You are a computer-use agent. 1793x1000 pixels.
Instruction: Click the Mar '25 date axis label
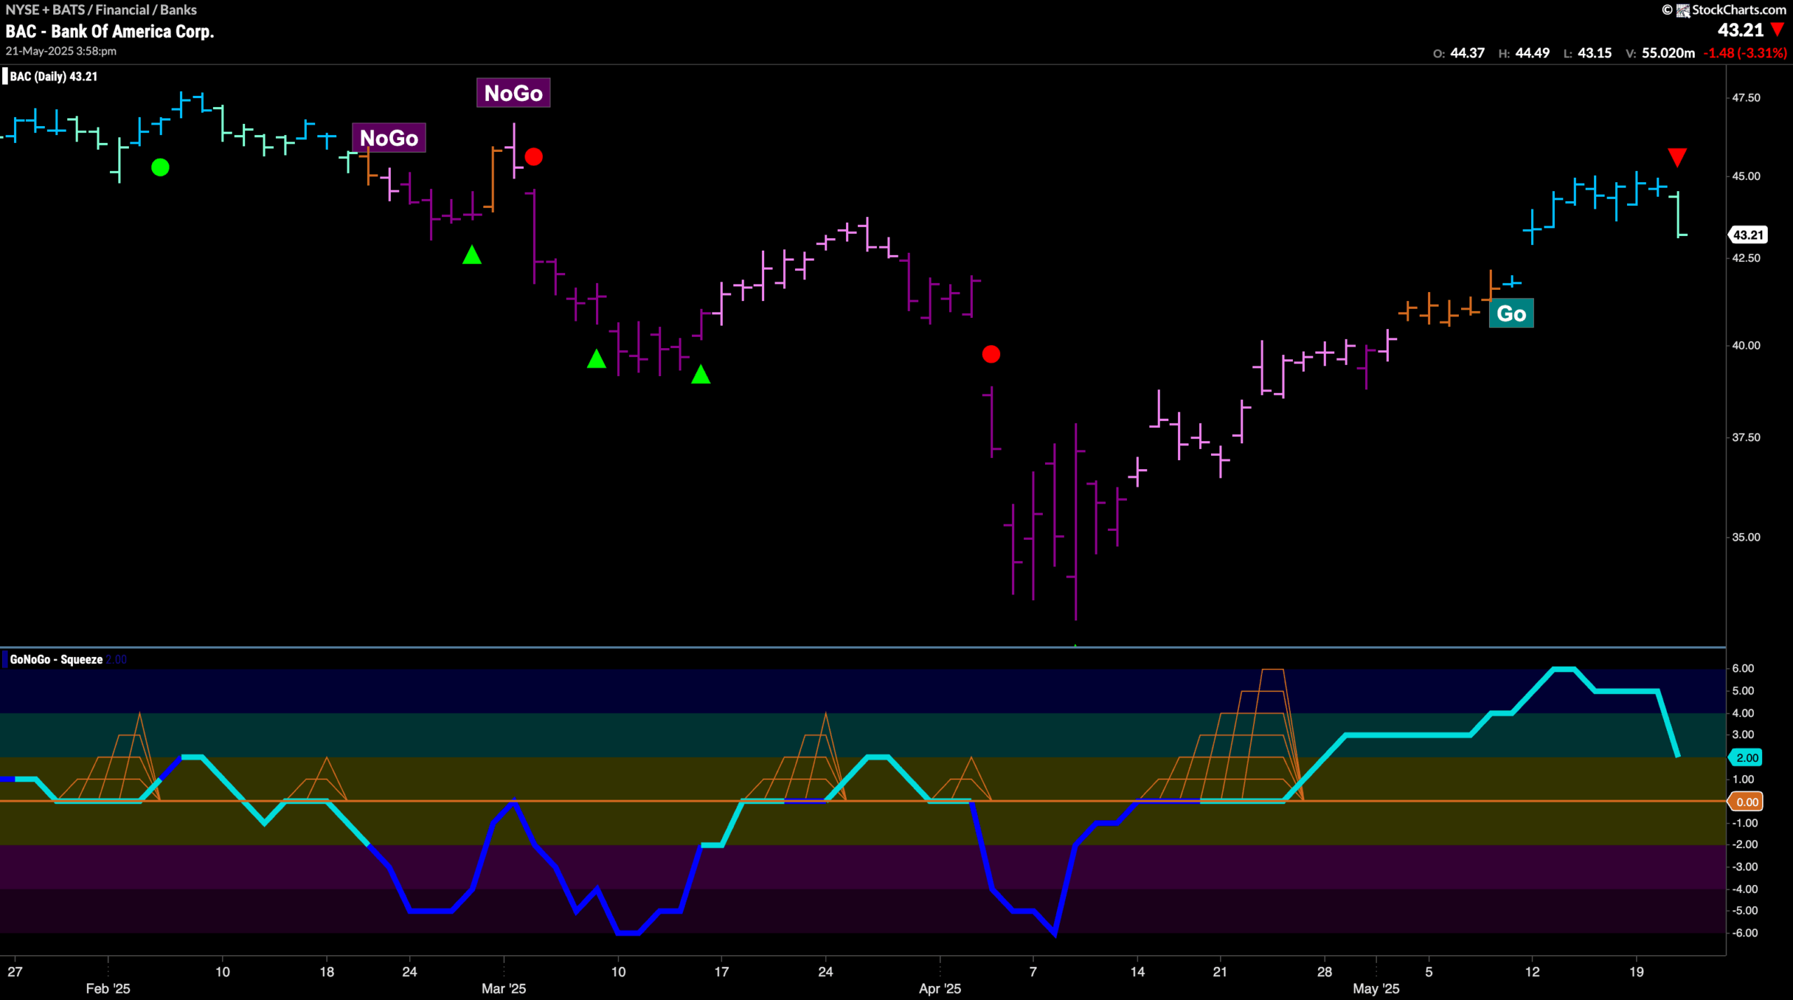coord(504,989)
